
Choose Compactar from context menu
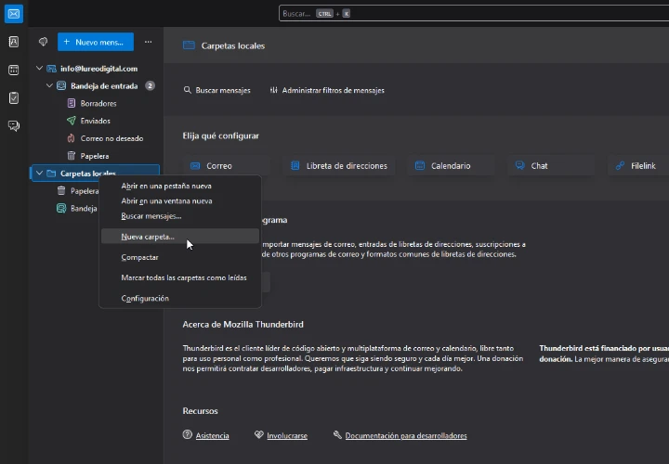click(180, 257)
